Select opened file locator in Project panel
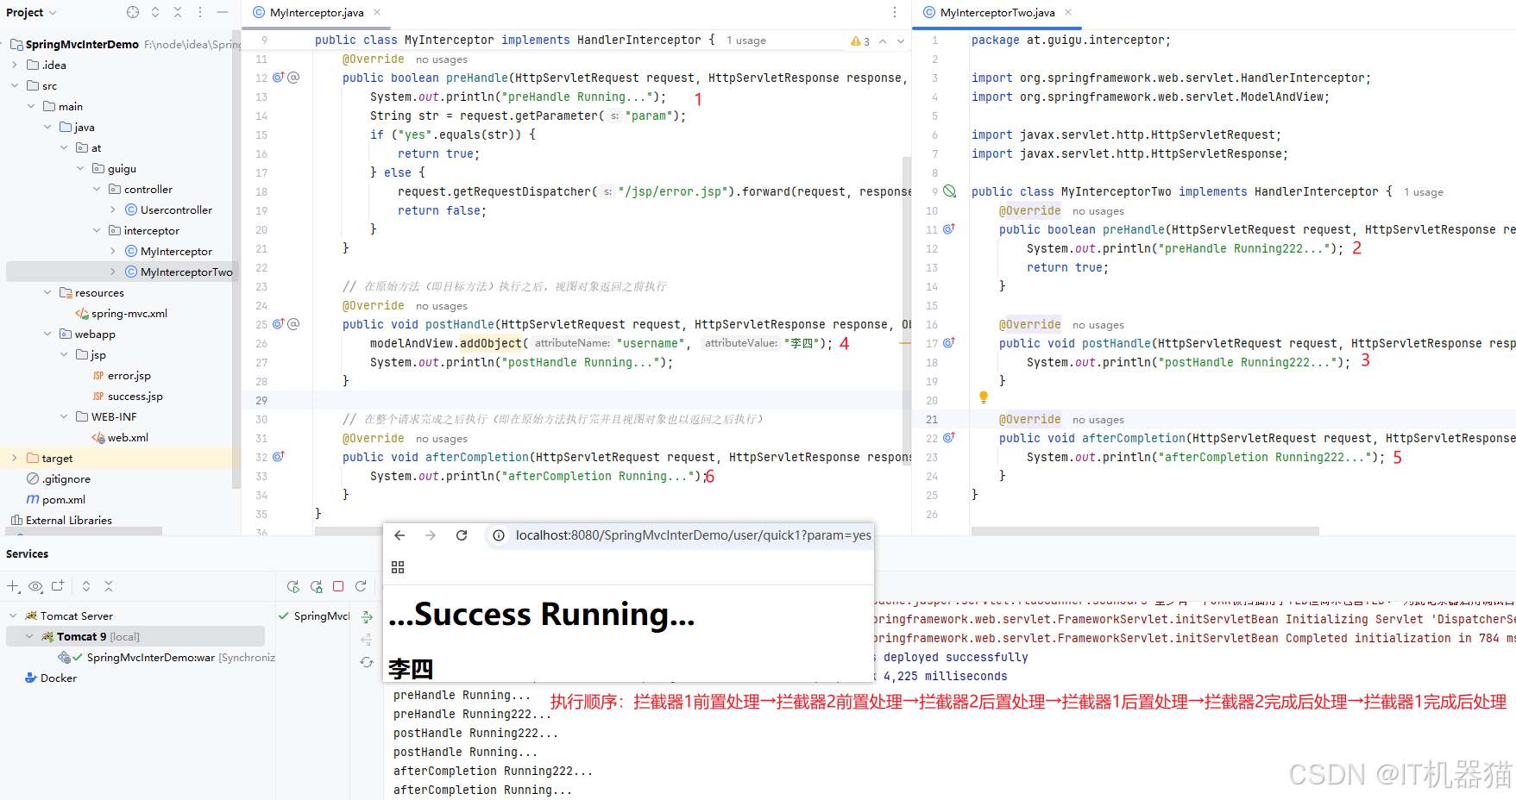This screenshot has width=1516, height=800. [x=132, y=12]
